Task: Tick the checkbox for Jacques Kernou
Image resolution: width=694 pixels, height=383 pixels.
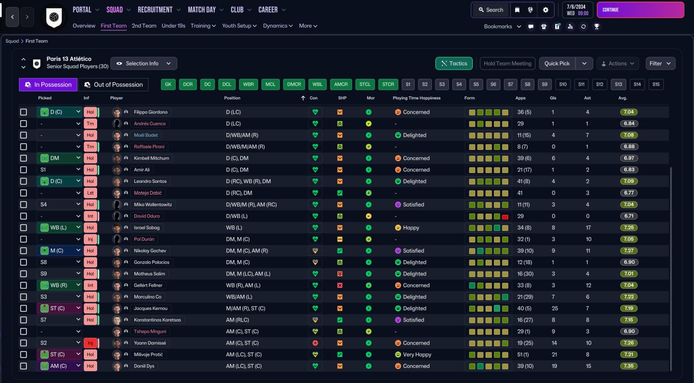Action: [x=23, y=308]
